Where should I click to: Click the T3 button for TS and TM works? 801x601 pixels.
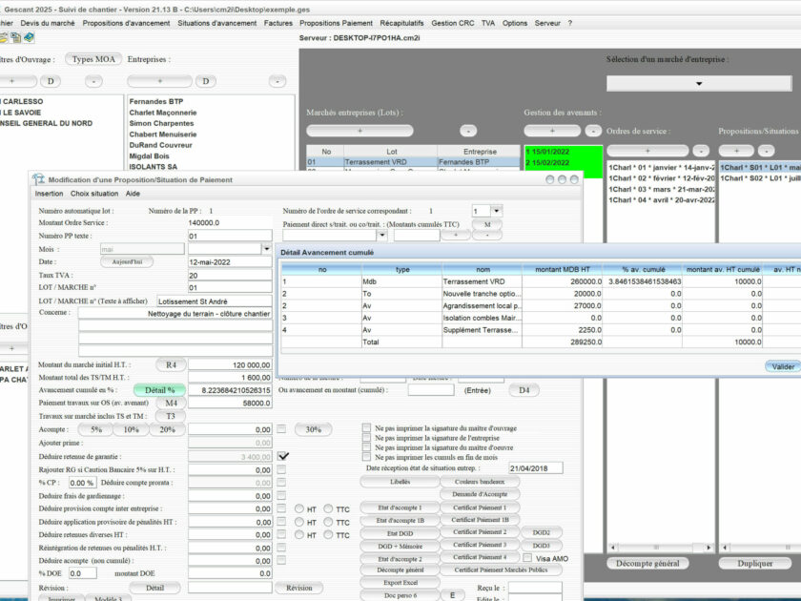tap(171, 417)
